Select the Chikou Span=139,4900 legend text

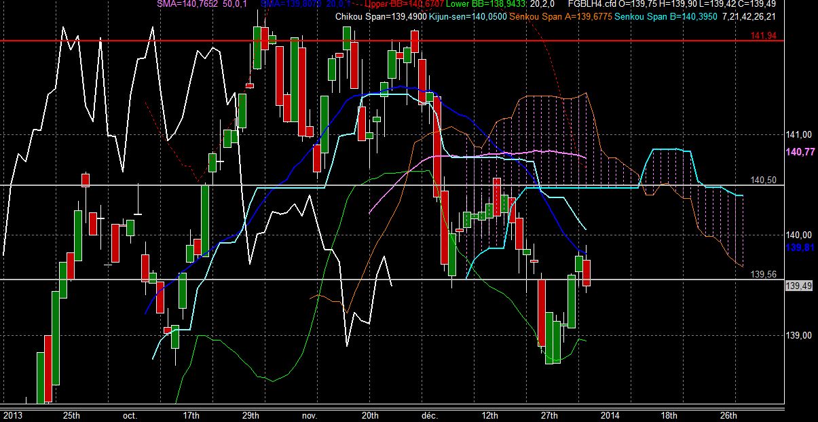(382, 16)
